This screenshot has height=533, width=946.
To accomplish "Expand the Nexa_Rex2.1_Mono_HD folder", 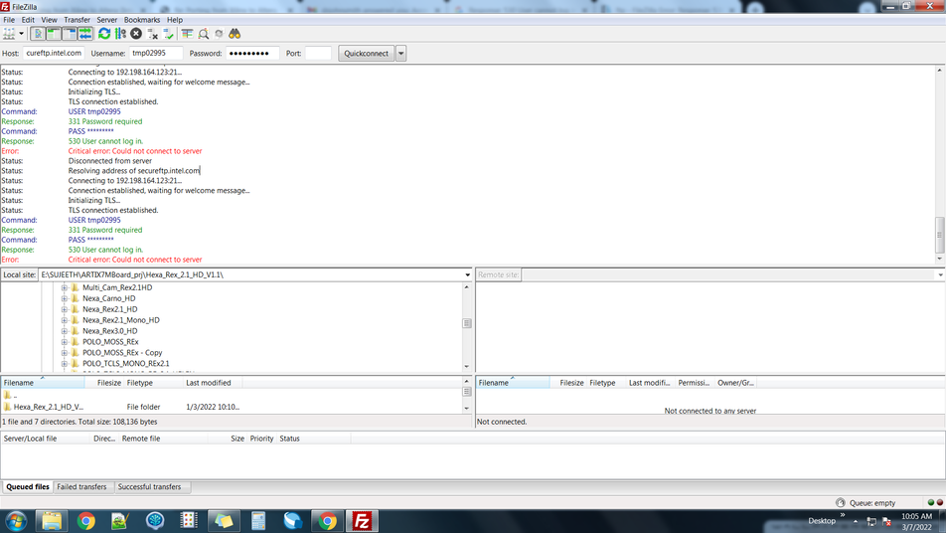I will 65,320.
